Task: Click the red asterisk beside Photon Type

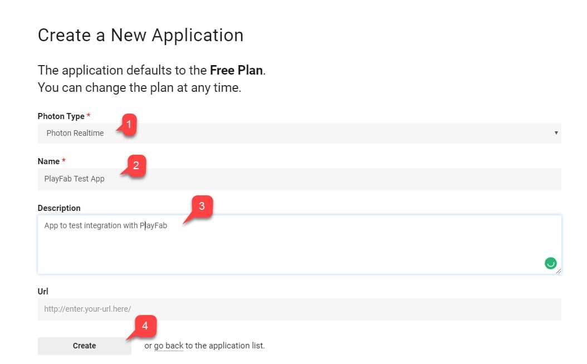Action: tap(89, 115)
